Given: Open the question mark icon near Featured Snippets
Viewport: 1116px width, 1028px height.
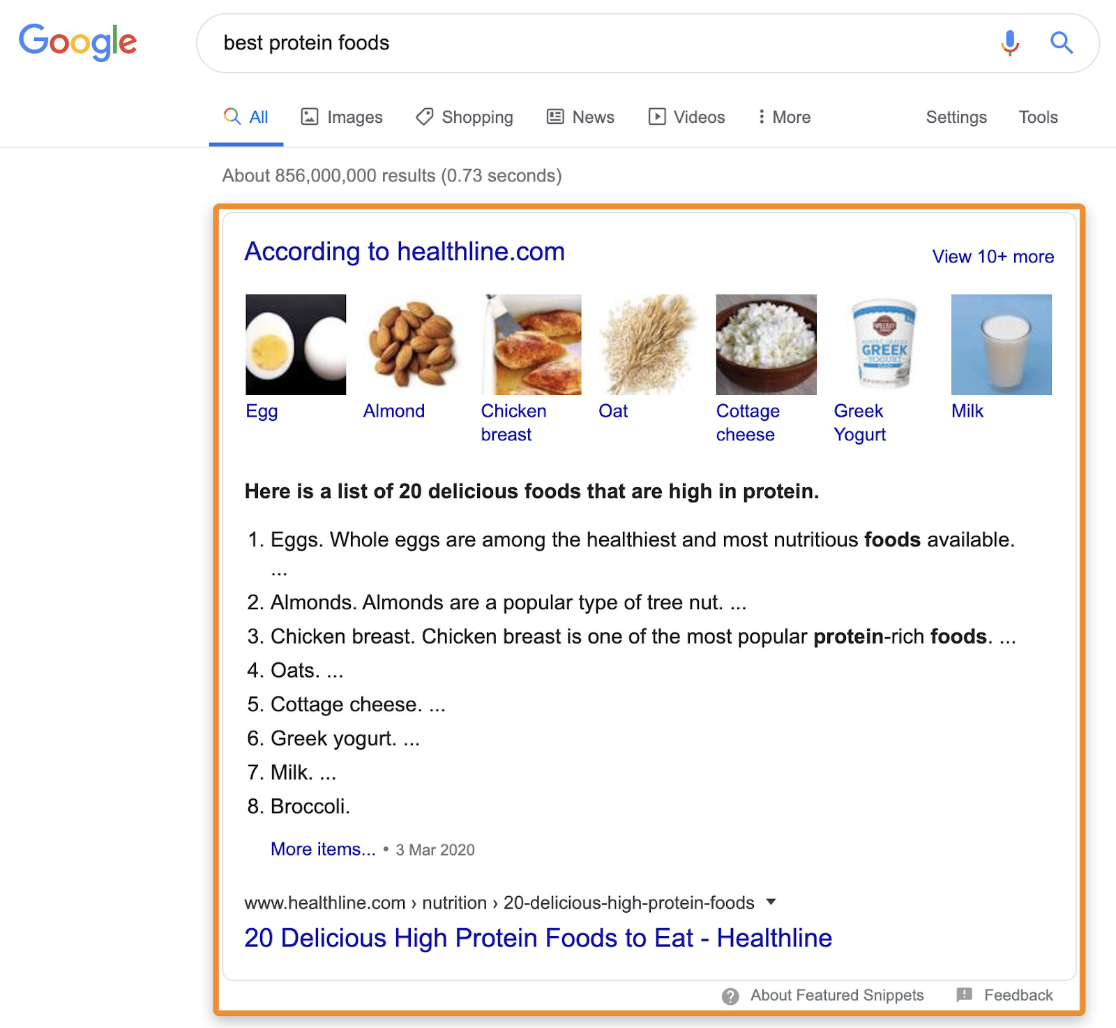Looking at the screenshot, I should 730,996.
